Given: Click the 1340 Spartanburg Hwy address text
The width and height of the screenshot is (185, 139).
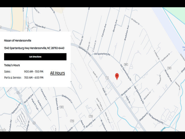Looking at the screenshot, I should tap(34, 48).
